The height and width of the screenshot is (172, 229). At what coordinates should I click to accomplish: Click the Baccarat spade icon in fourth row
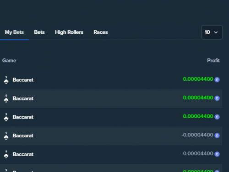click(6, 136)
